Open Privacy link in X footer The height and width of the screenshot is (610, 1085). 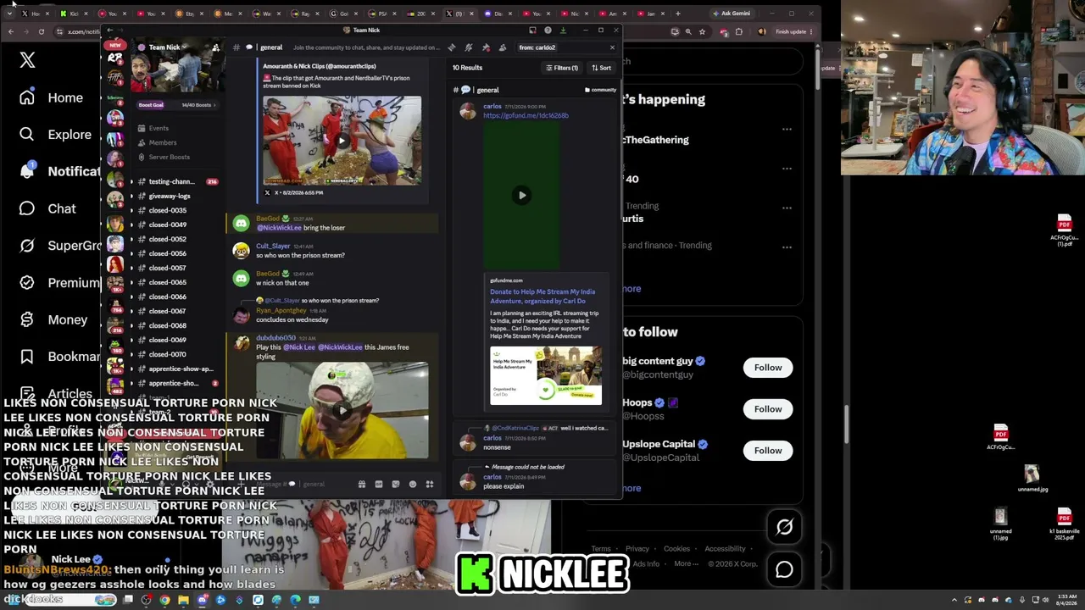[637, 549]
